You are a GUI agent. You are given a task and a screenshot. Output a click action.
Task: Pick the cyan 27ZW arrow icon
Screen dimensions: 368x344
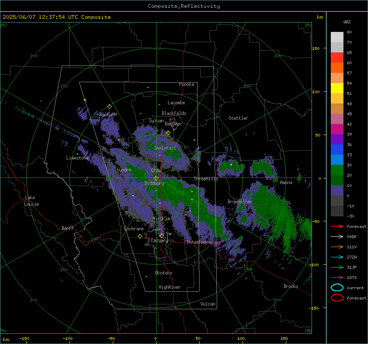337,257
